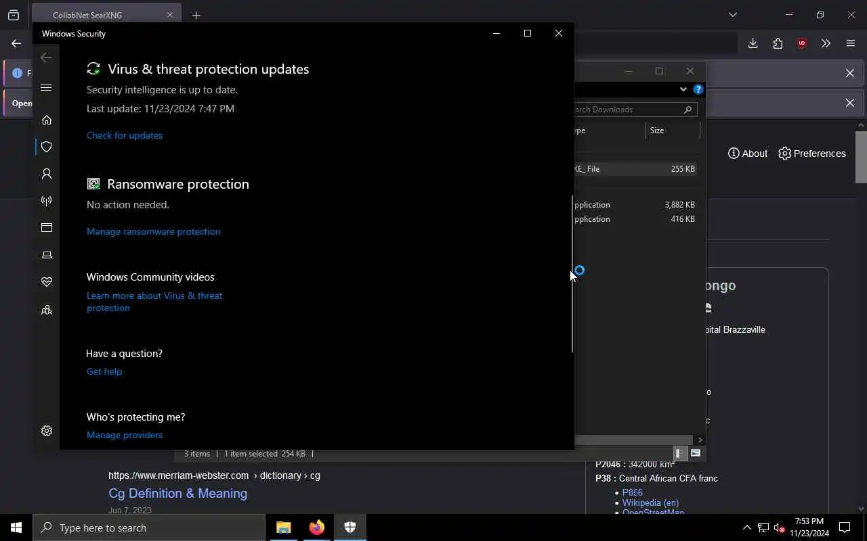The height and width of the screenshot is (541, 867).
Task: Open Cg Definition & Meaning result
Action: click(x=177, y=493)
